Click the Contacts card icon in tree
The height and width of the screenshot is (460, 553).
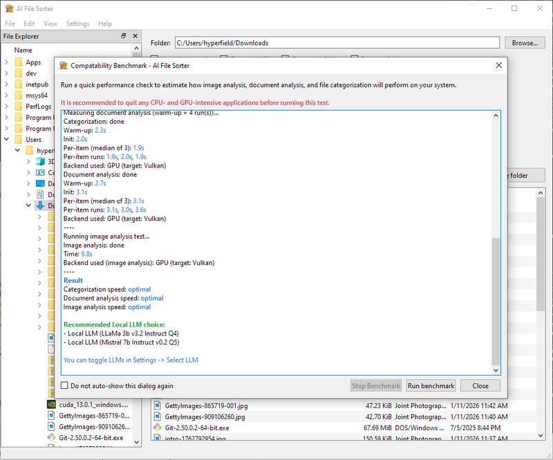click(x=41, y=173)
